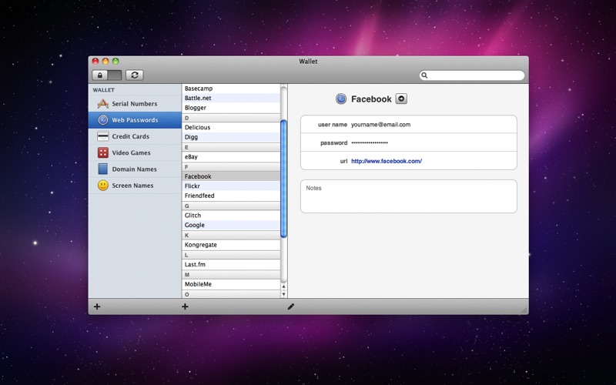Add new category with left plus button
616x385 pixels.
[x=97, y=306]
